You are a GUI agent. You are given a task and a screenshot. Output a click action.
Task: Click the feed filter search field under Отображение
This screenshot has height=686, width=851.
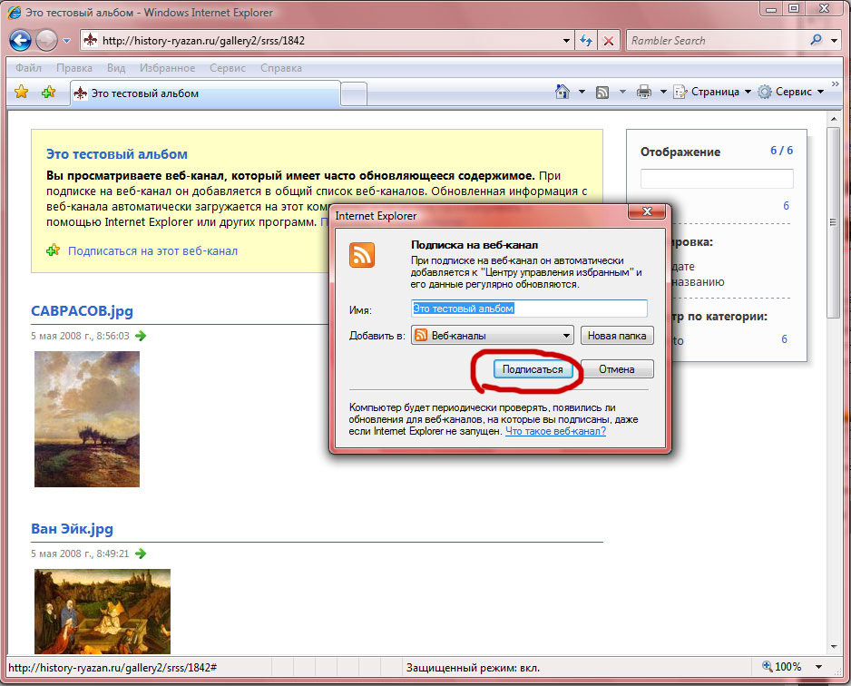pos(717,179)
